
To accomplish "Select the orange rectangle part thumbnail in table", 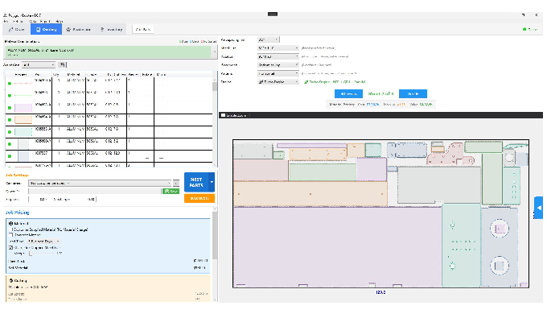I will pos(23,120).
